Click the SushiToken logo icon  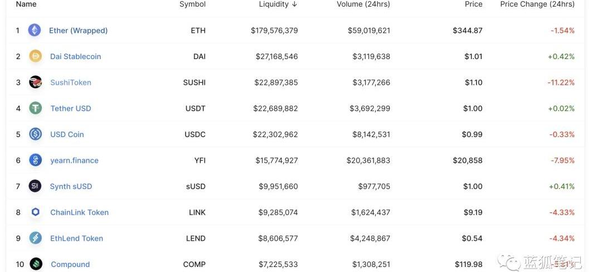point(35,82)
